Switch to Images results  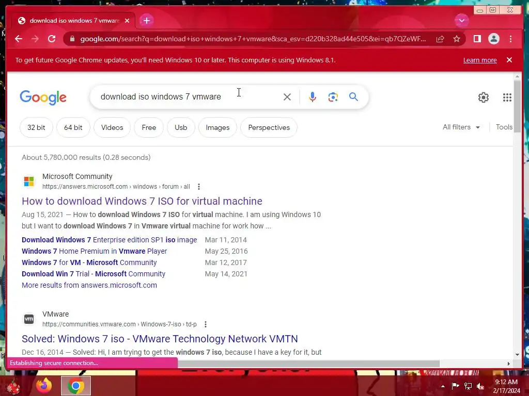[217, 127]
